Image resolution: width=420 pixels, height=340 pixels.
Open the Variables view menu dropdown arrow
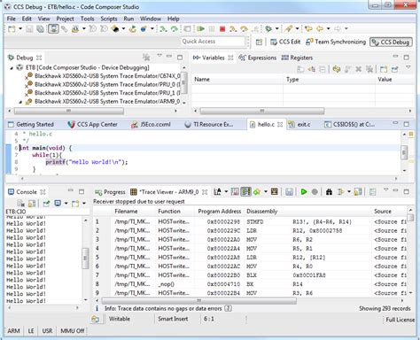408,67
